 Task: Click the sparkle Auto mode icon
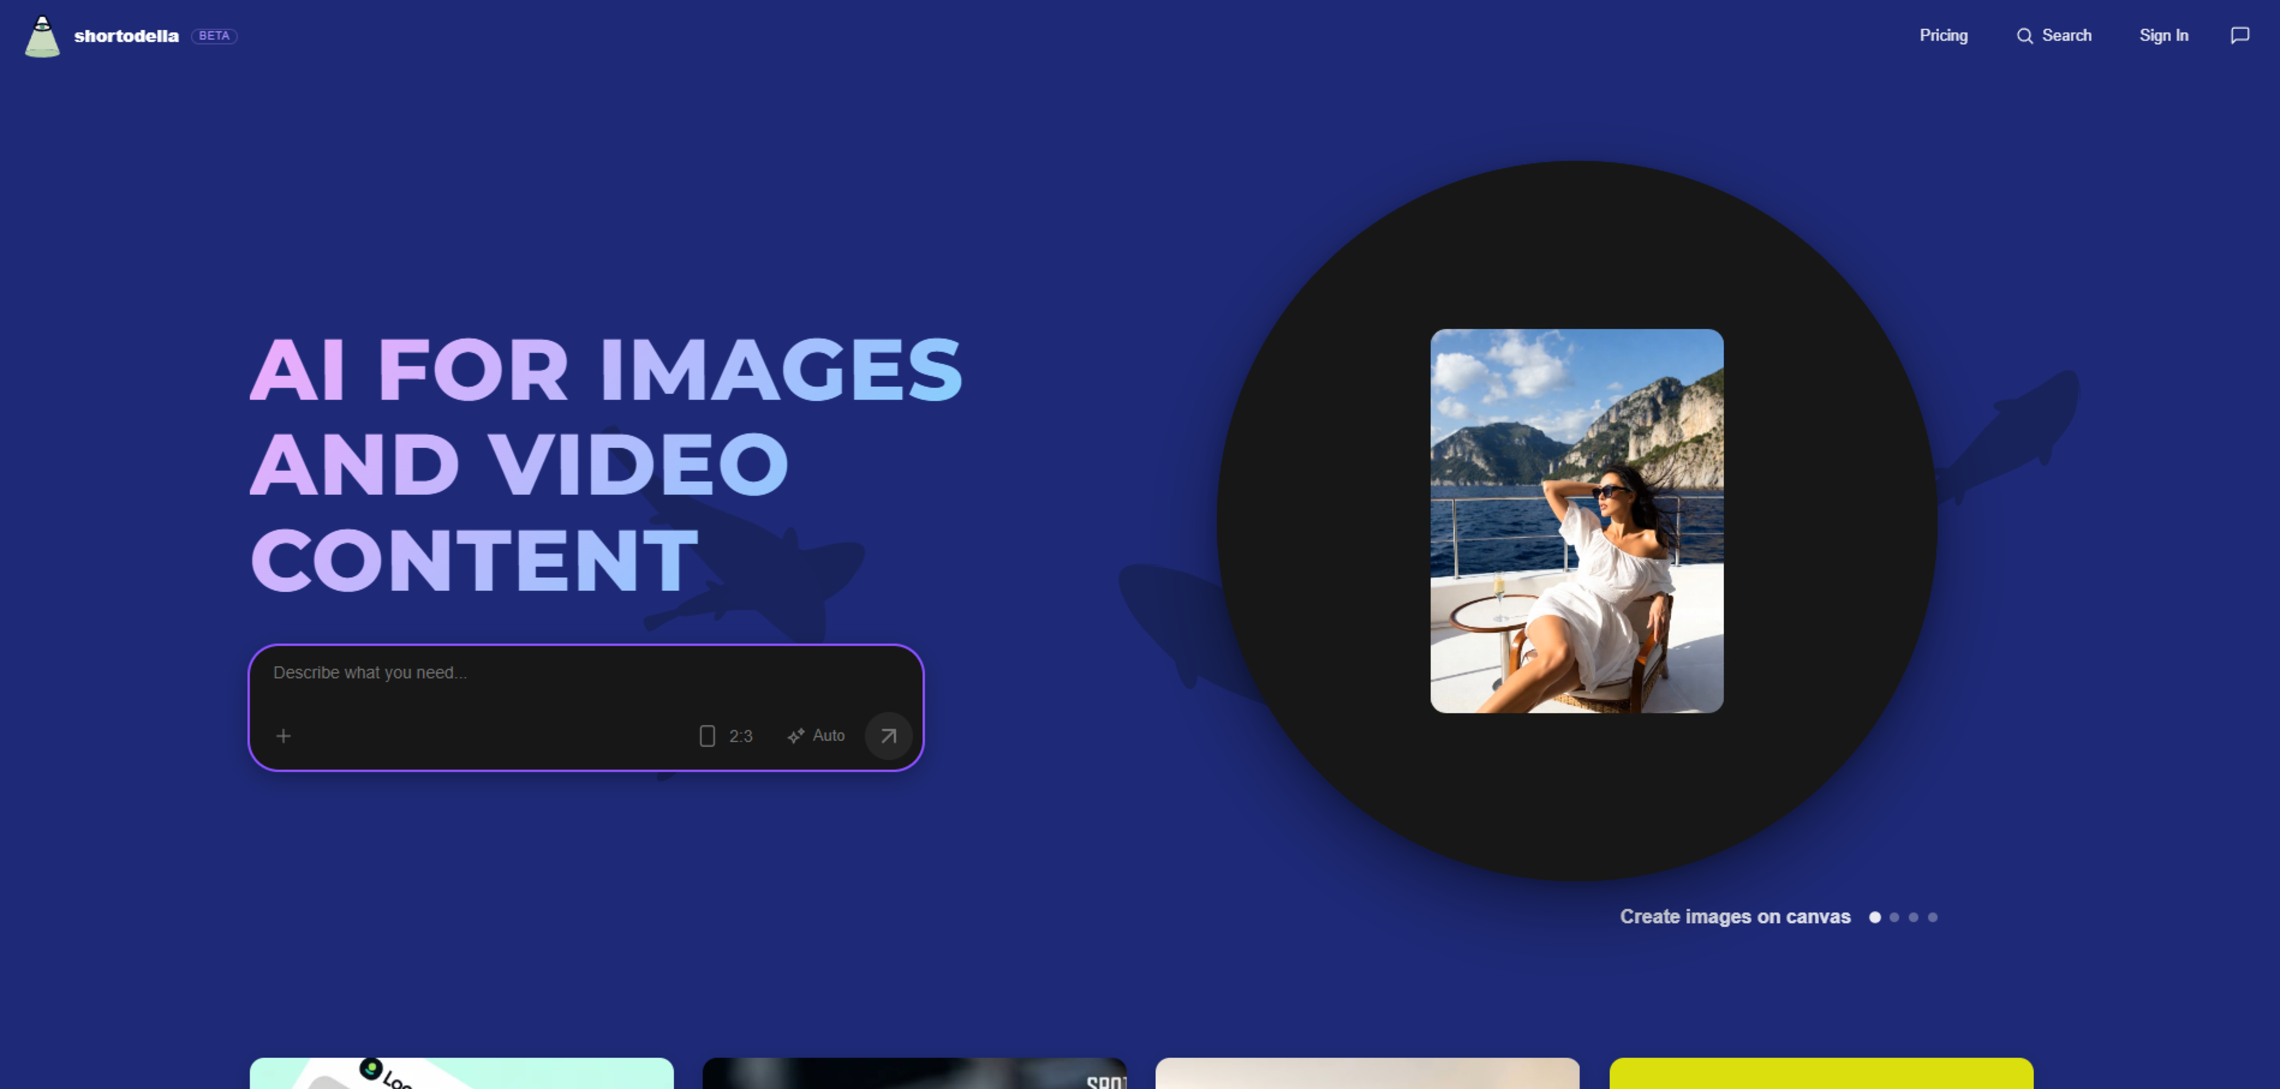[796, 736]
